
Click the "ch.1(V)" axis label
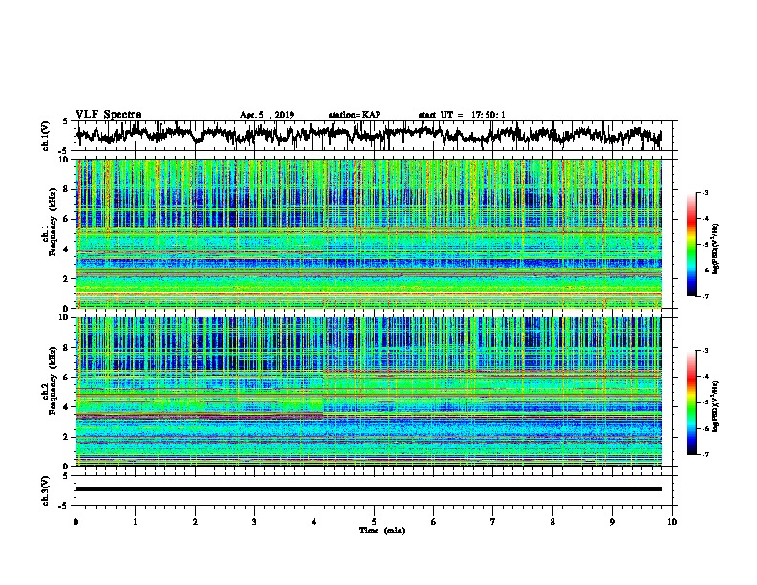click(x=46, y=136)
